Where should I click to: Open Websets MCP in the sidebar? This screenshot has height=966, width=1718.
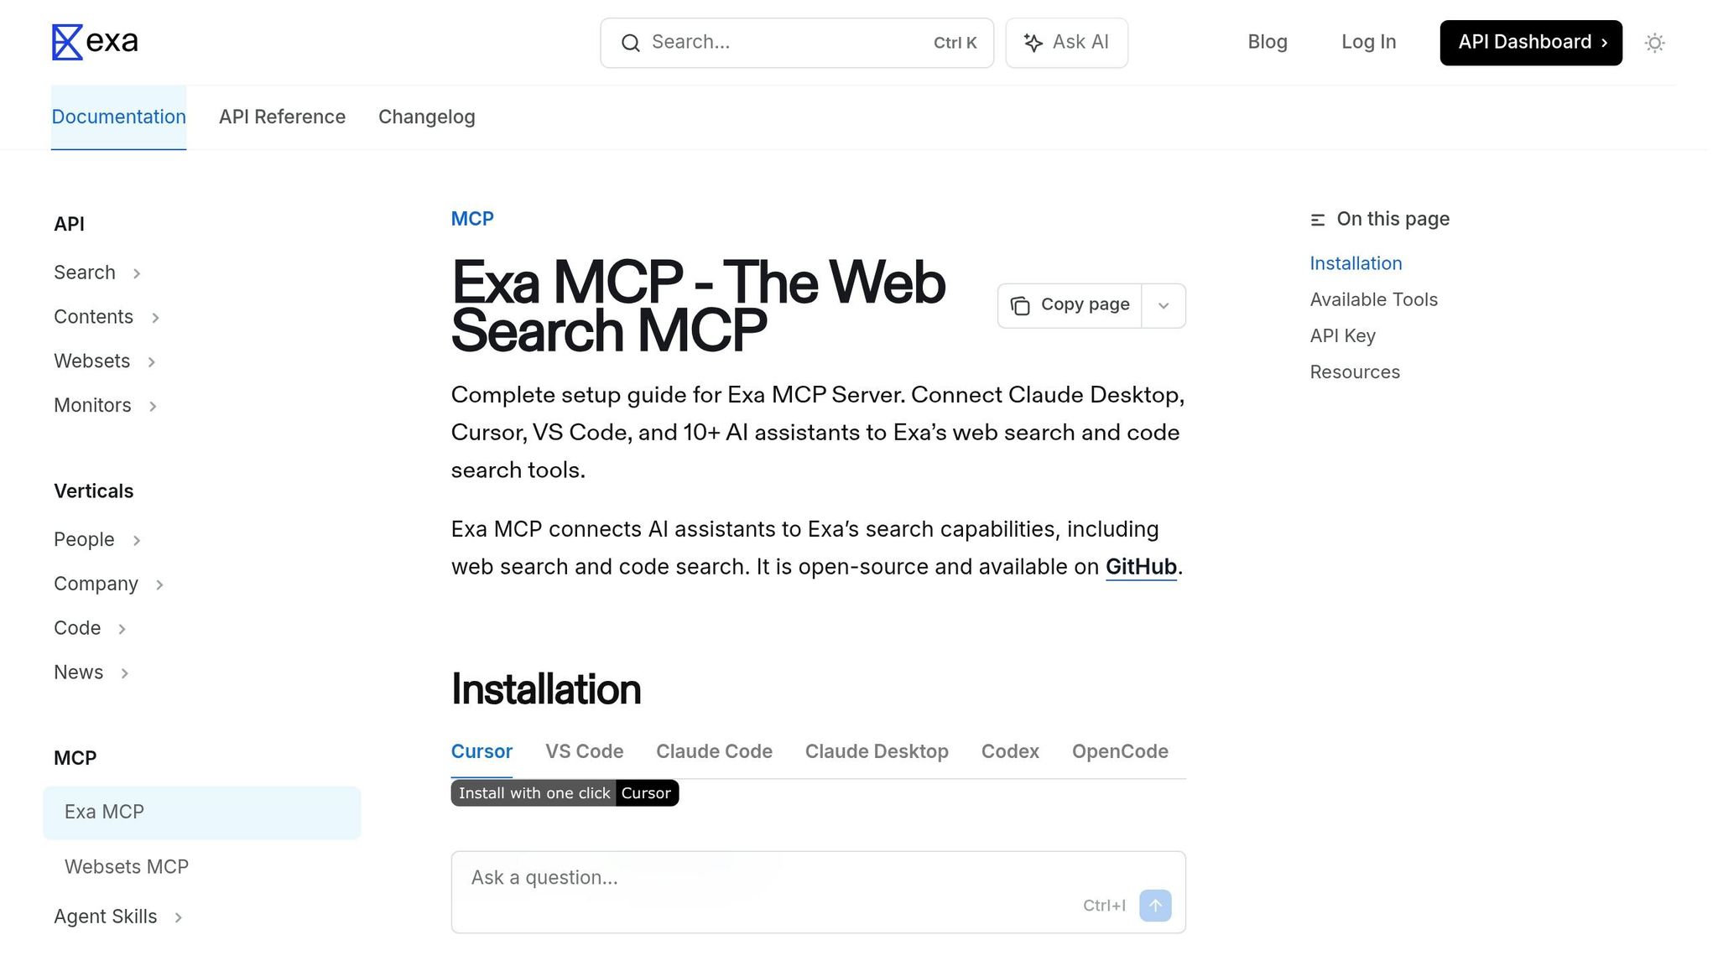point(127,867)
